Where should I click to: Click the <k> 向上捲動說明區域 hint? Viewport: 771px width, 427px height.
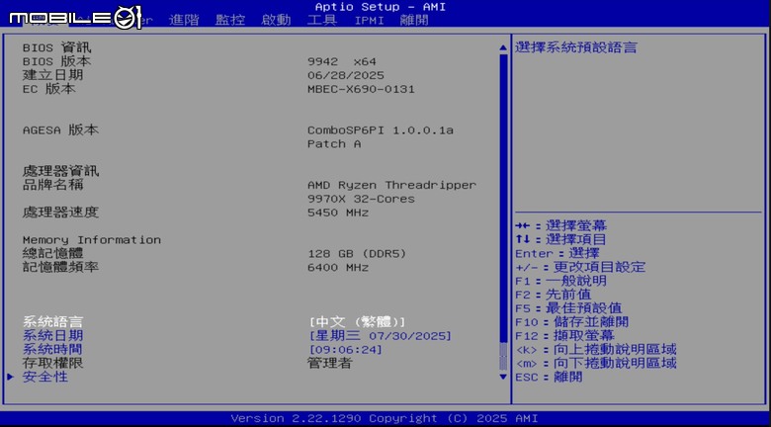coord(596,350)
